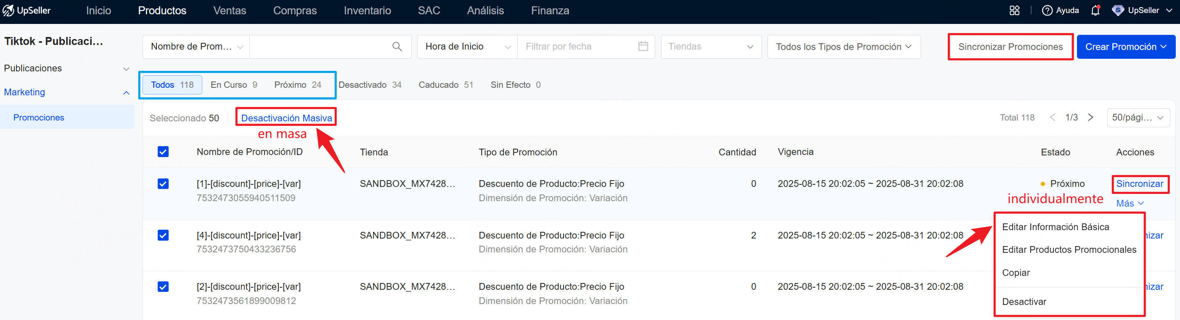Click the Sincronizar Promociones button
The height and width of the screenshot is (320, 1180).
[x=1010, y=47]
